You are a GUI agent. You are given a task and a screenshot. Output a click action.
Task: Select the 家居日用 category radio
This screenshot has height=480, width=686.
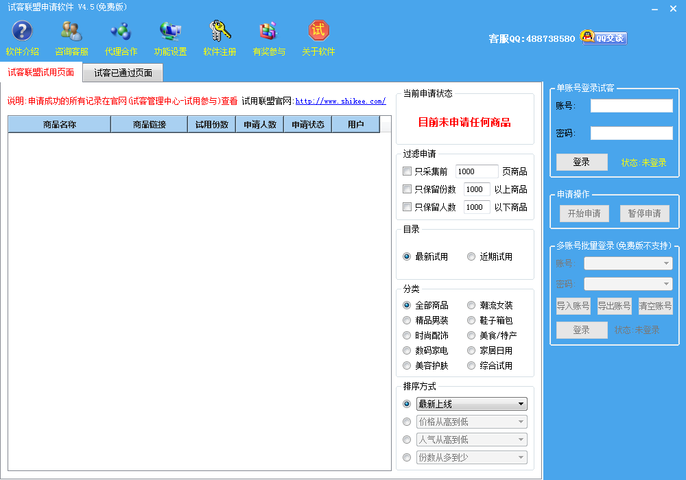coord(471,350)
